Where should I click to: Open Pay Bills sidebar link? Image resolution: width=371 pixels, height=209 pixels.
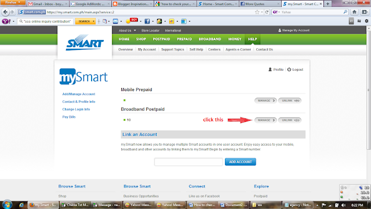pos(69,117)
